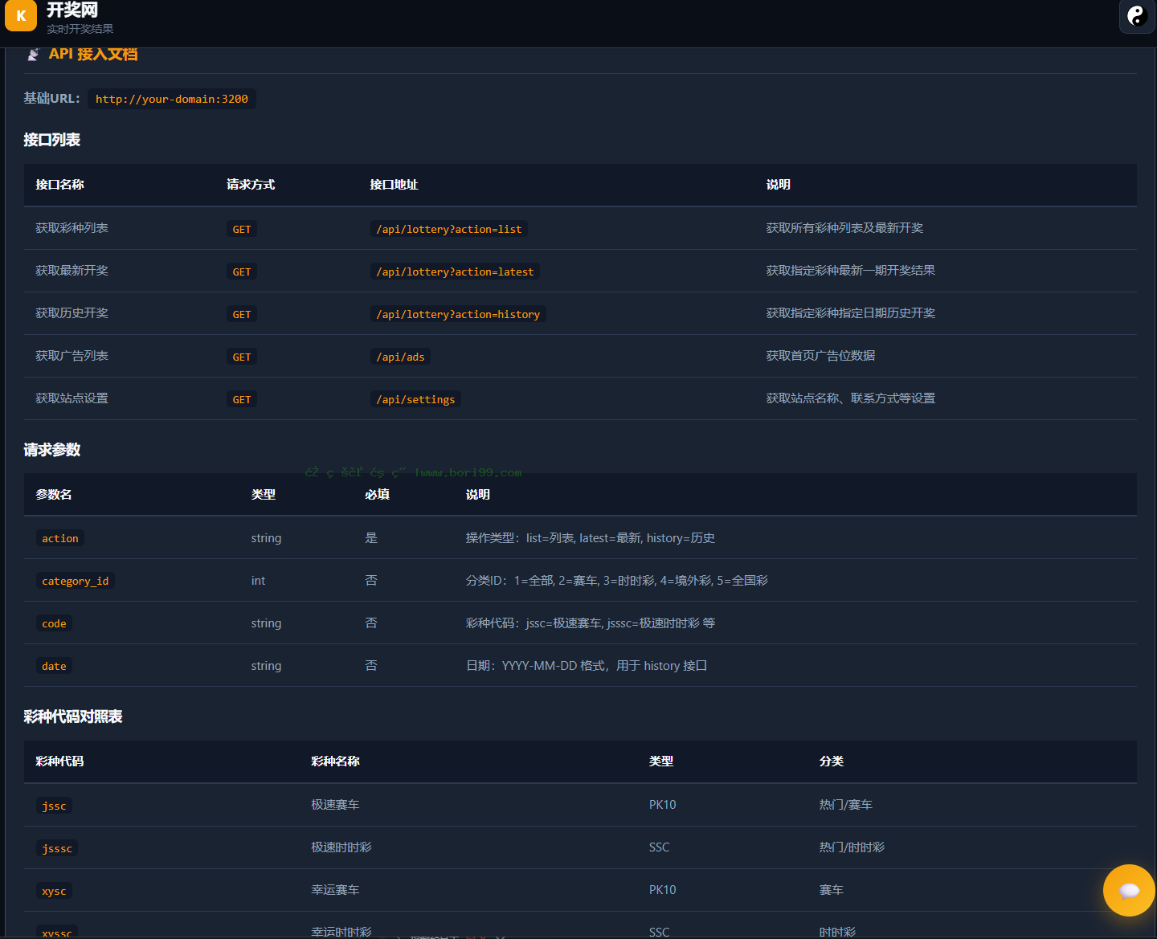Click the /api/settings endpoint code
Viewport: 1157px width, 939px height.
(x=415, y=399)
